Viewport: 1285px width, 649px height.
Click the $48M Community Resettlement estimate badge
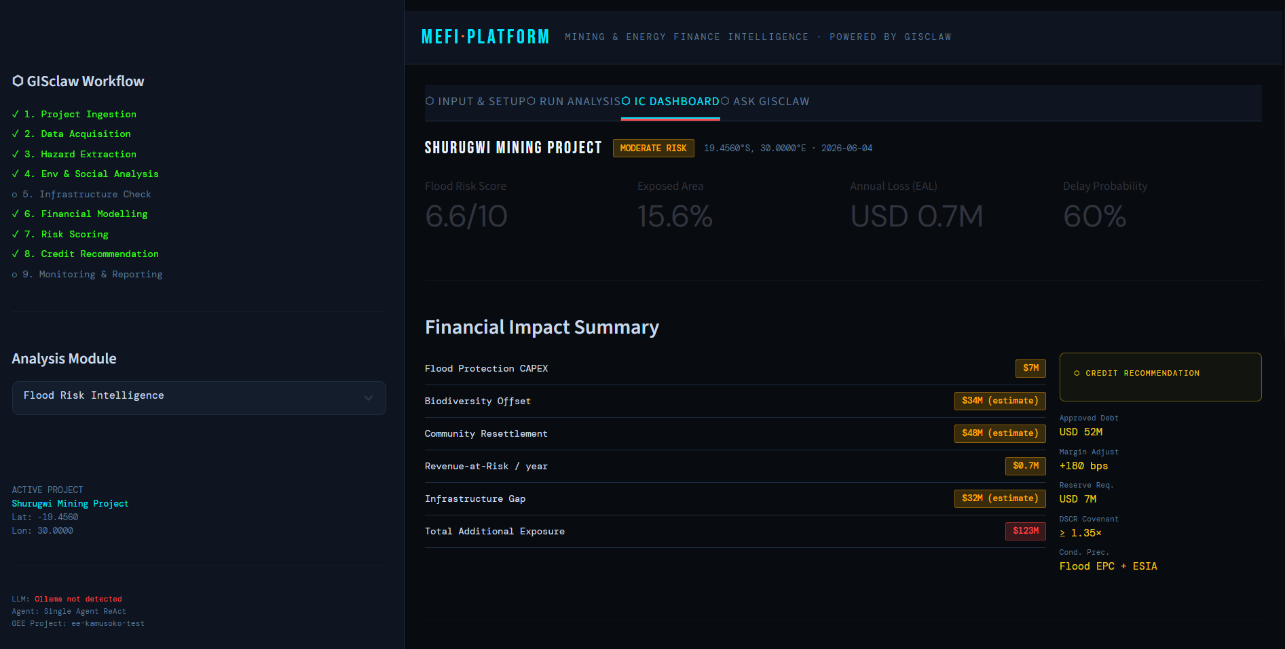[1000, 433]
